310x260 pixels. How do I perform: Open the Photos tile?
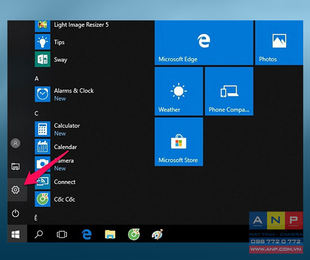click(279, 42)
